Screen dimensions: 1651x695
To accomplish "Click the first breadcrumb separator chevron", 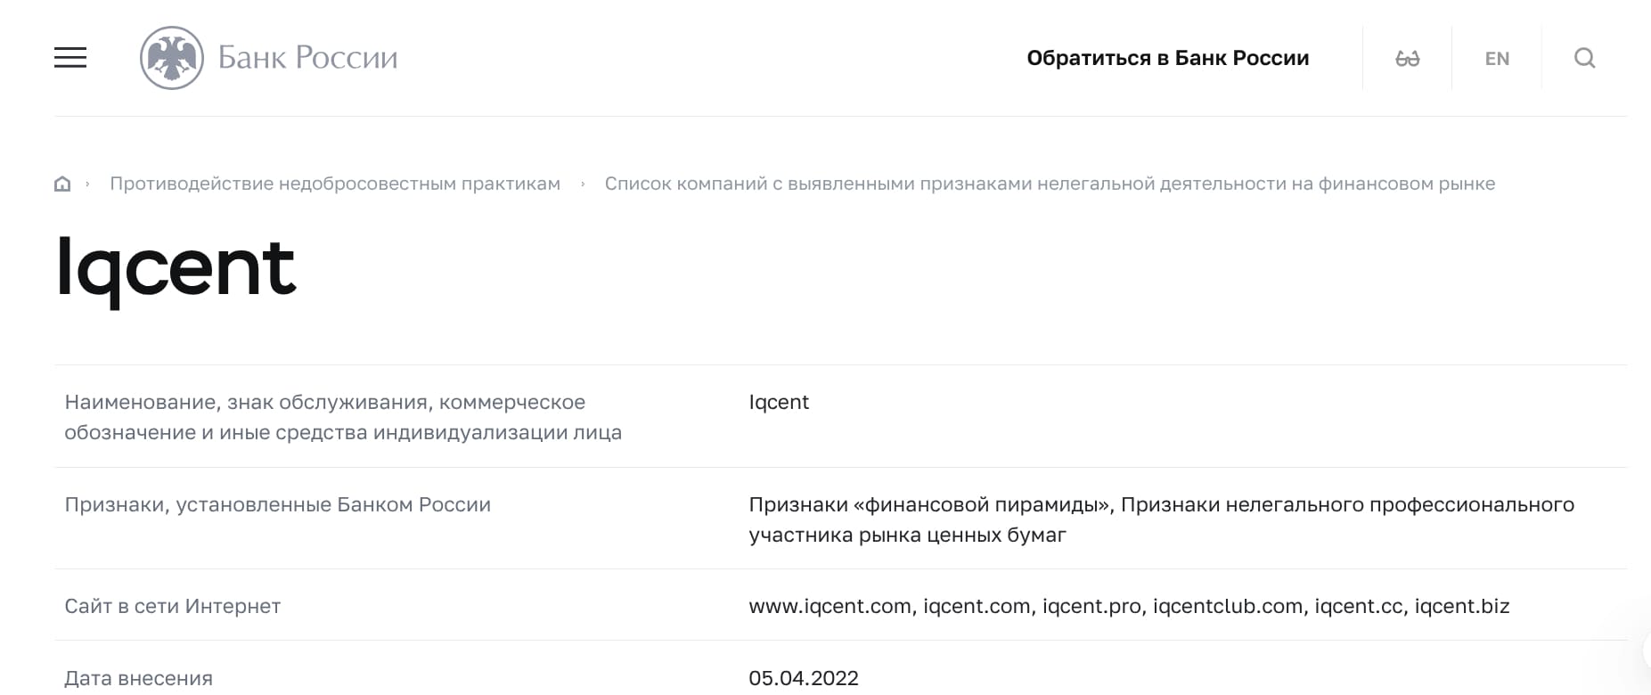I will [x=87, y=184].
